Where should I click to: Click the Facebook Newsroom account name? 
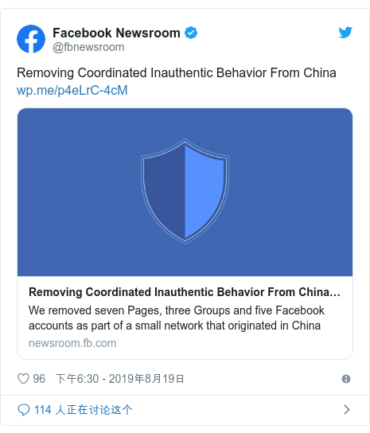pyautogui.click(x=116, y=33)
